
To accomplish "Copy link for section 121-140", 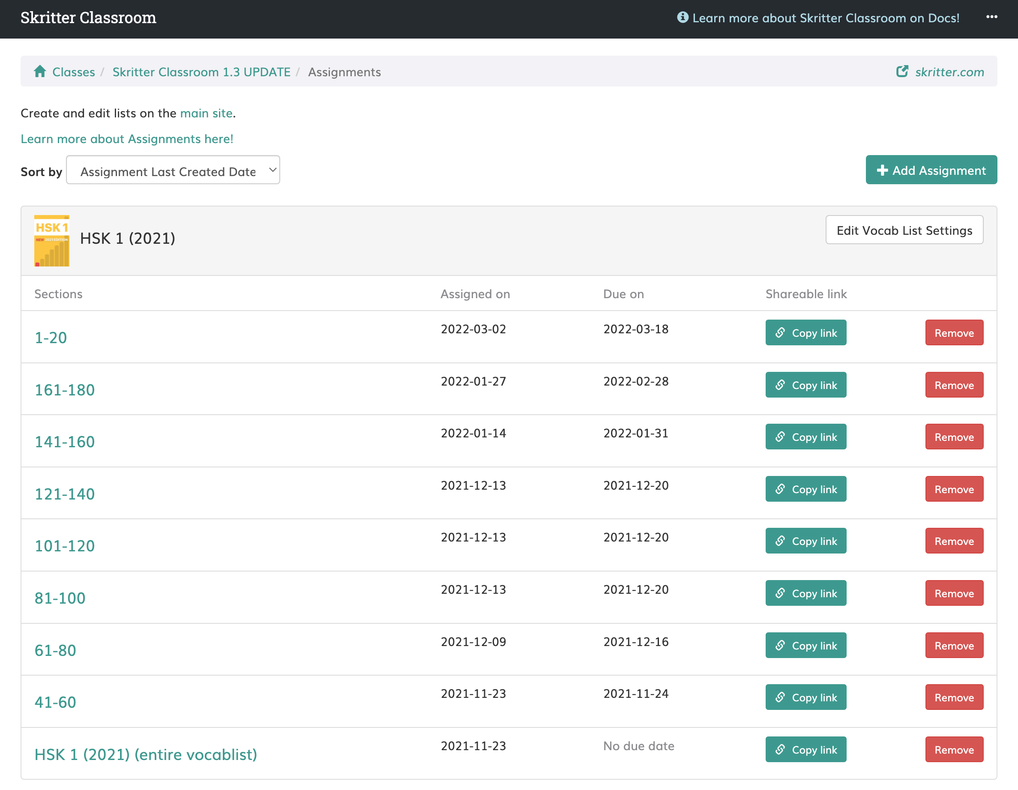I will (805, 488).
